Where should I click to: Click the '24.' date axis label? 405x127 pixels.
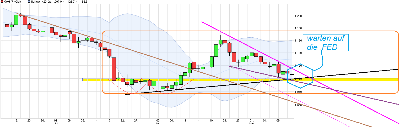tap(225, 121)
